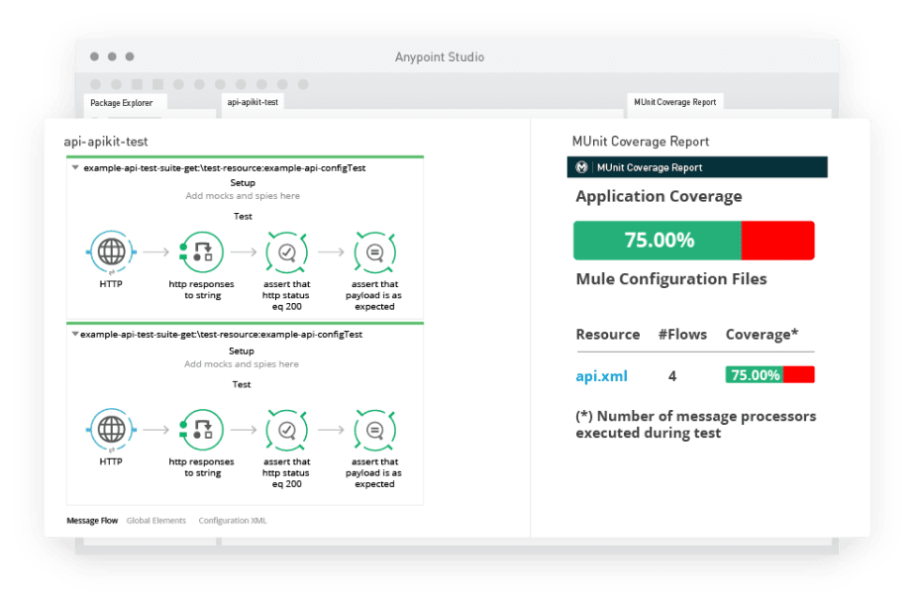This screenshot has height=606, width=915.
Task: Click the 'Setup' label in the upper flow
Action: (243, 182)
